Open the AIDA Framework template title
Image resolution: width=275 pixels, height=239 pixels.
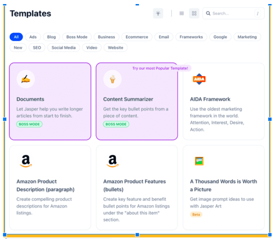[210, 99]
